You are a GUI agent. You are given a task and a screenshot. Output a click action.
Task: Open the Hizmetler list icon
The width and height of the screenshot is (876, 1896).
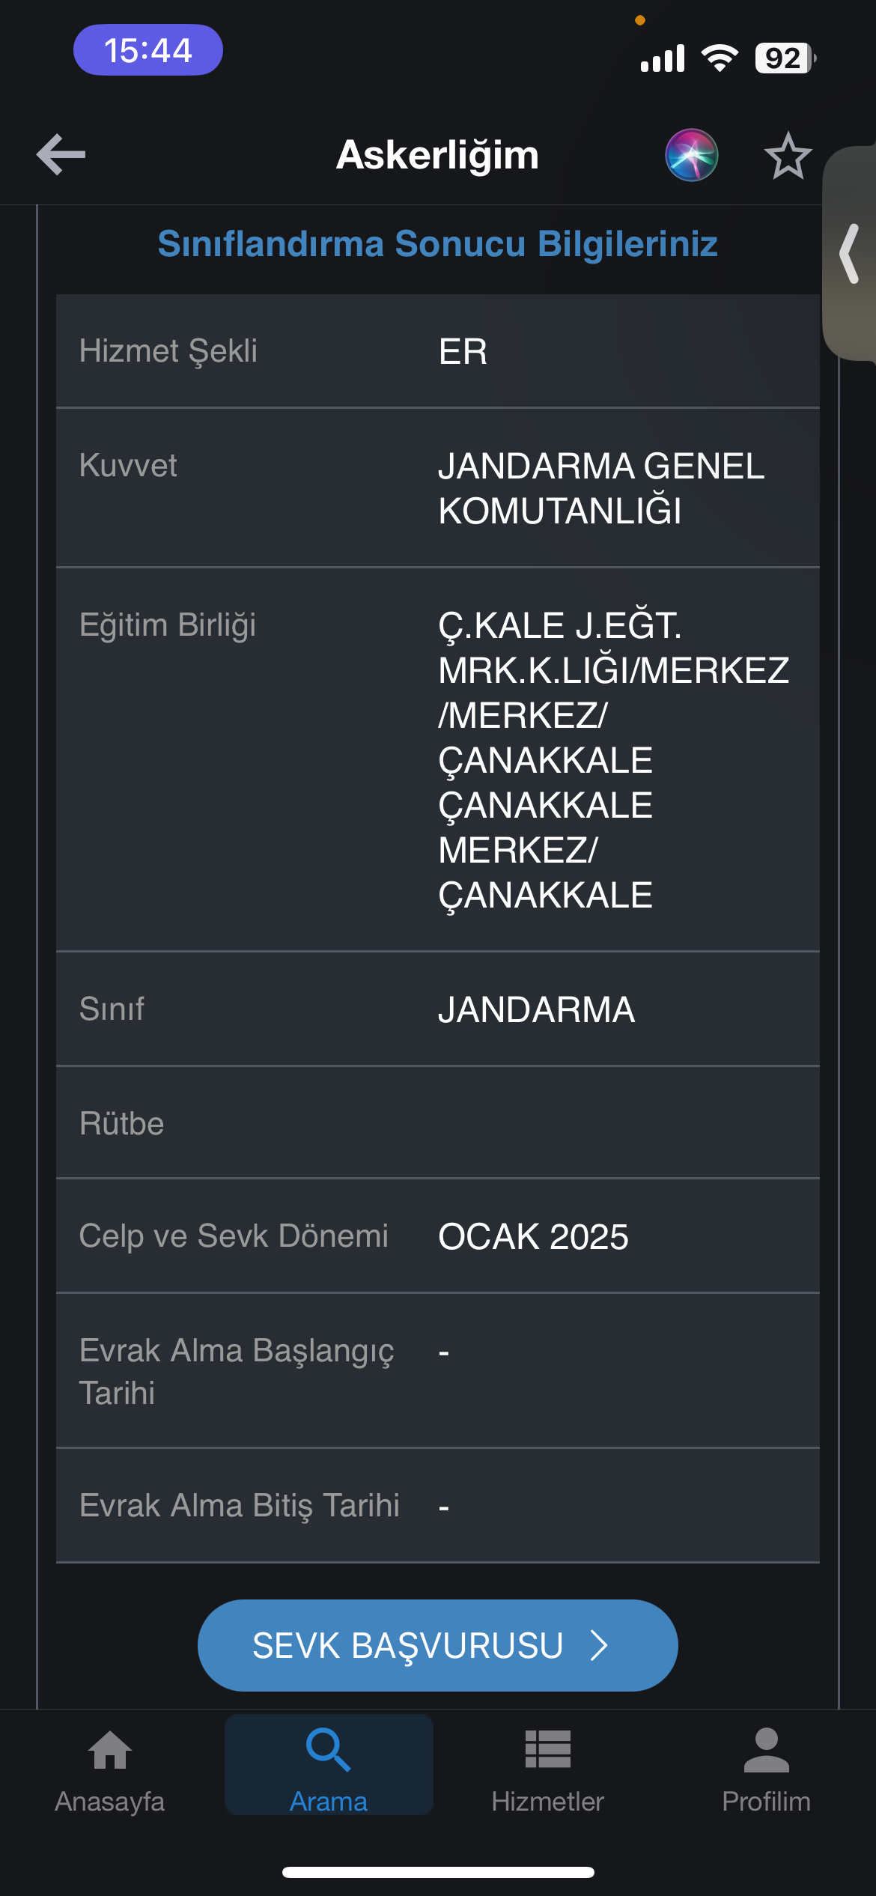pos(547,1749)
